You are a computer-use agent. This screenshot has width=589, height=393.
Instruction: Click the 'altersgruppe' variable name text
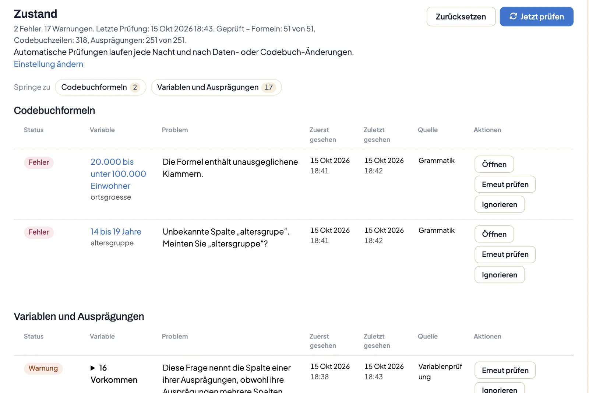[112, 243]
